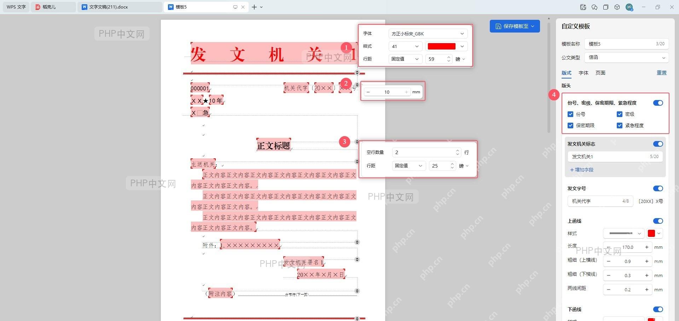Decrease the 10 mm spacing with minus icon

pos(368,92)
